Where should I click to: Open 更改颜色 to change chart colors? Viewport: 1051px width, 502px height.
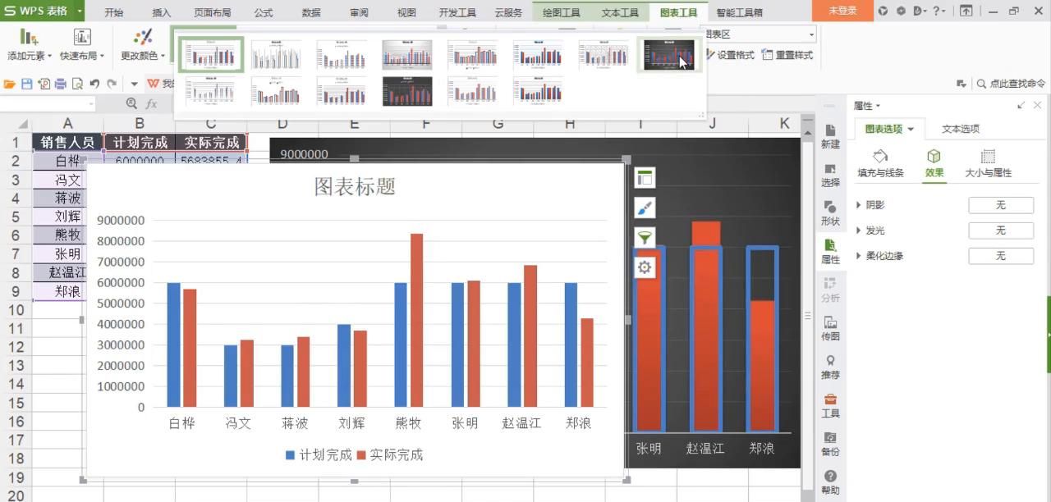[x=141, y=41]
